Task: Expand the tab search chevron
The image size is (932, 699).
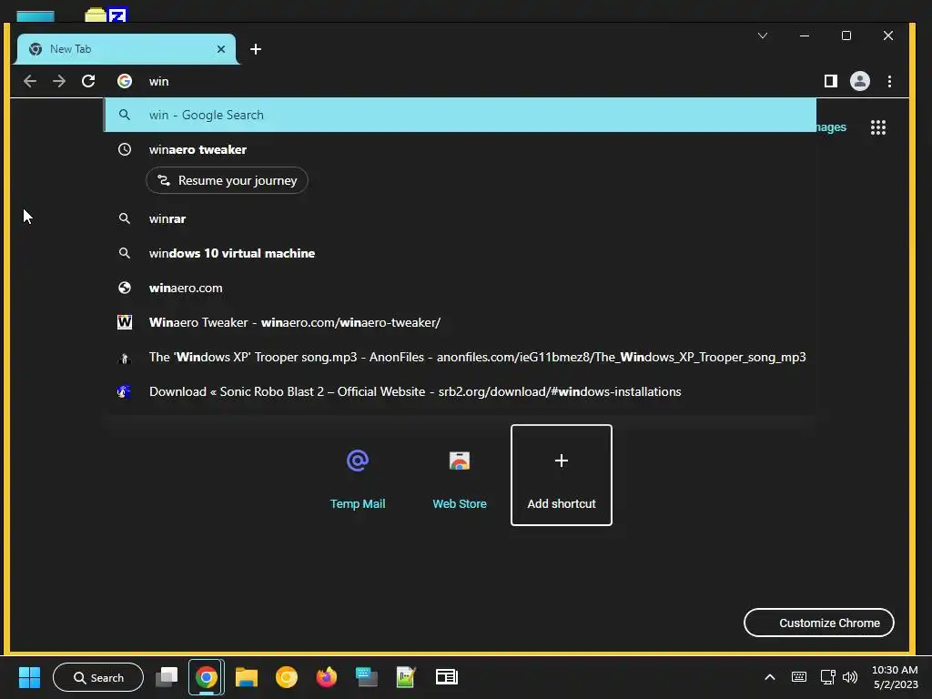Action: coord(763,35)
